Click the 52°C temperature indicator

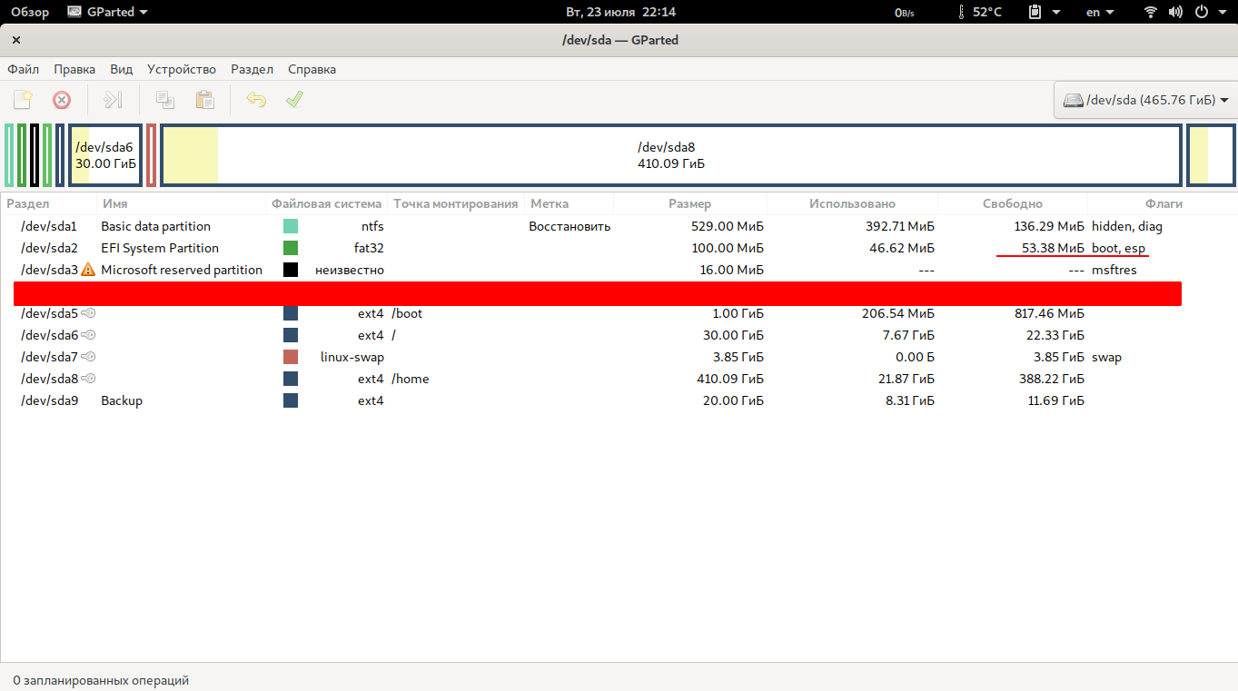click(x=978, y=12)
